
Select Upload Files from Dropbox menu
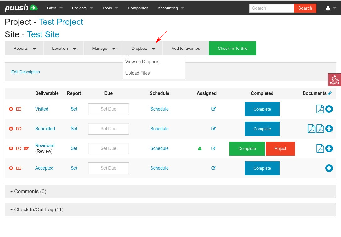click(x=137, y=73)
